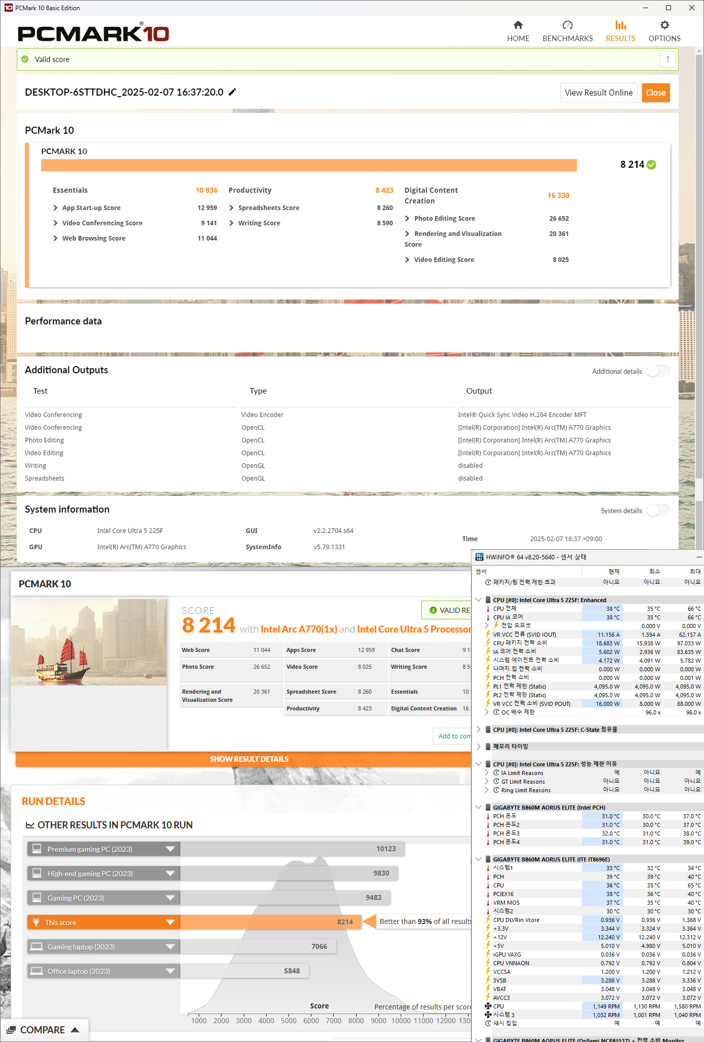Switch to the RESULTS tab label

pos(621,39)
